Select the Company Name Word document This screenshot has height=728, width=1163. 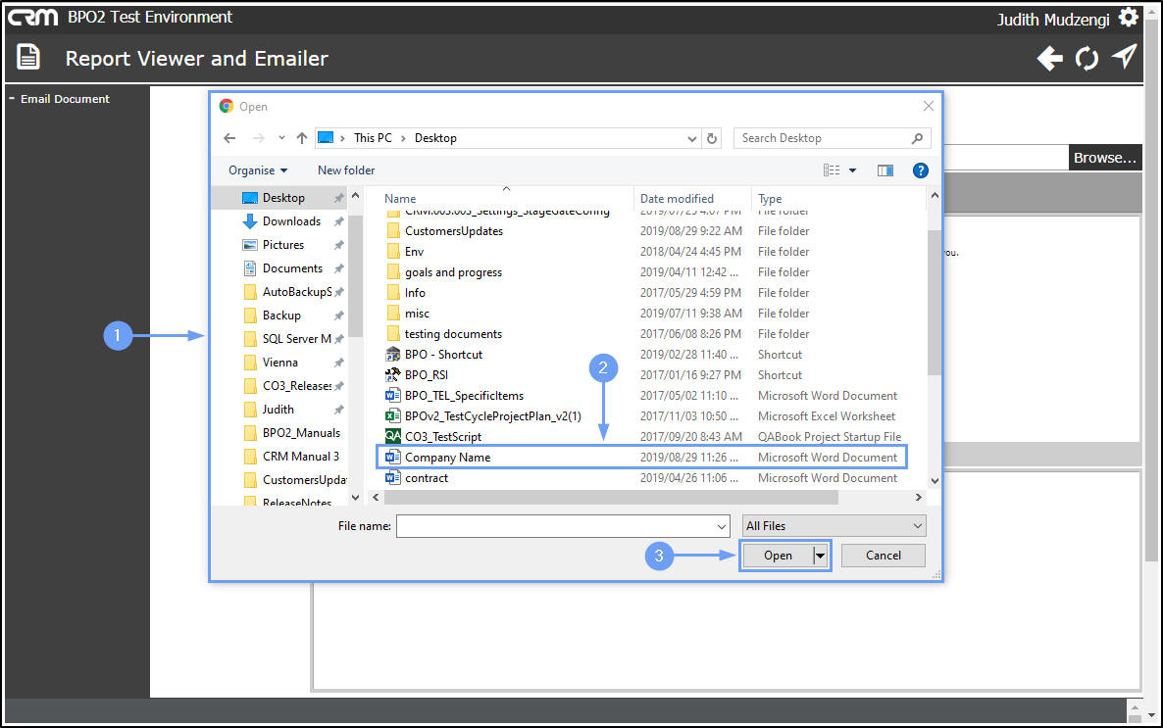[x=641, y=458]
